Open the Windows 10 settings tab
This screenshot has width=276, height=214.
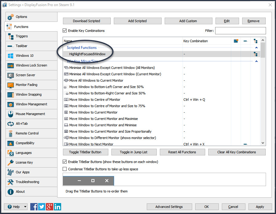(x=31, y=56)
